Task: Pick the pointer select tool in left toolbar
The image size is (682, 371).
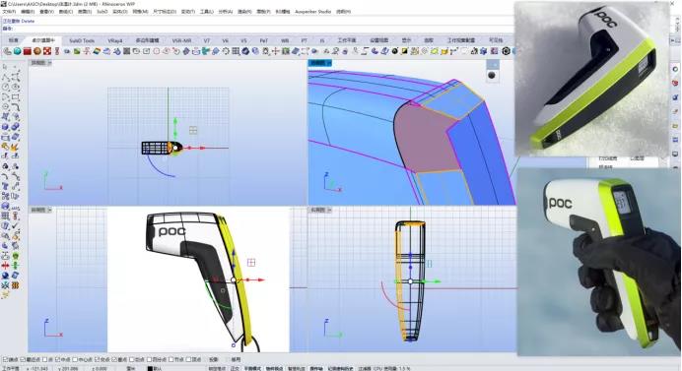Action: (5, 67)
